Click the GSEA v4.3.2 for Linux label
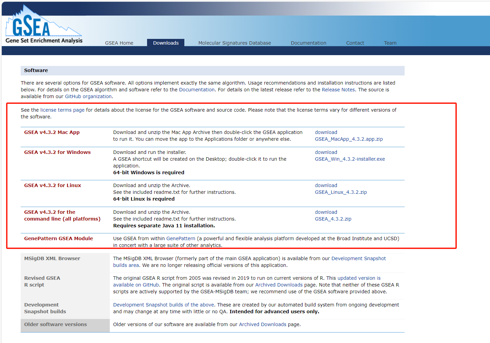 click(x=53, y=185)
